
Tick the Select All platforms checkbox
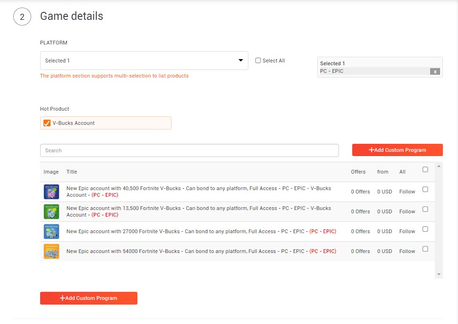point(258,61)
